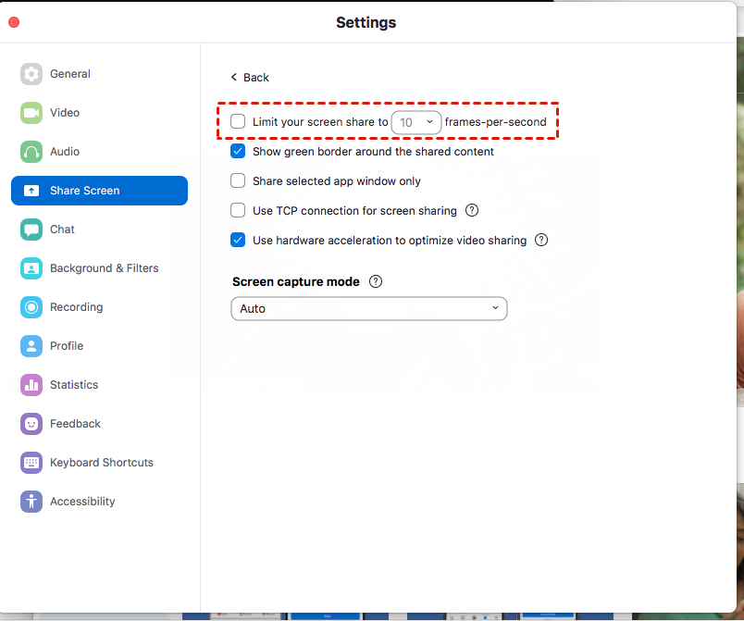744x621 pixels.
Task: Open the Screen capture mode Auto dropdown
Action: (x=369, y=309)
